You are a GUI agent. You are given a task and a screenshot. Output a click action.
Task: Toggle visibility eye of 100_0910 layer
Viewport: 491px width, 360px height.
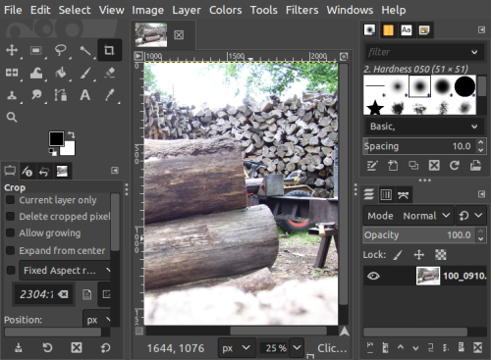(x=373, y=276)
